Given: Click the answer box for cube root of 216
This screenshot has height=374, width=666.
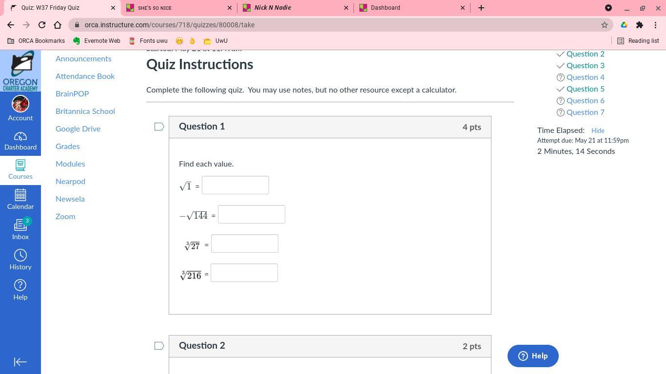Looking at the screenshot, I should point(244,273).
